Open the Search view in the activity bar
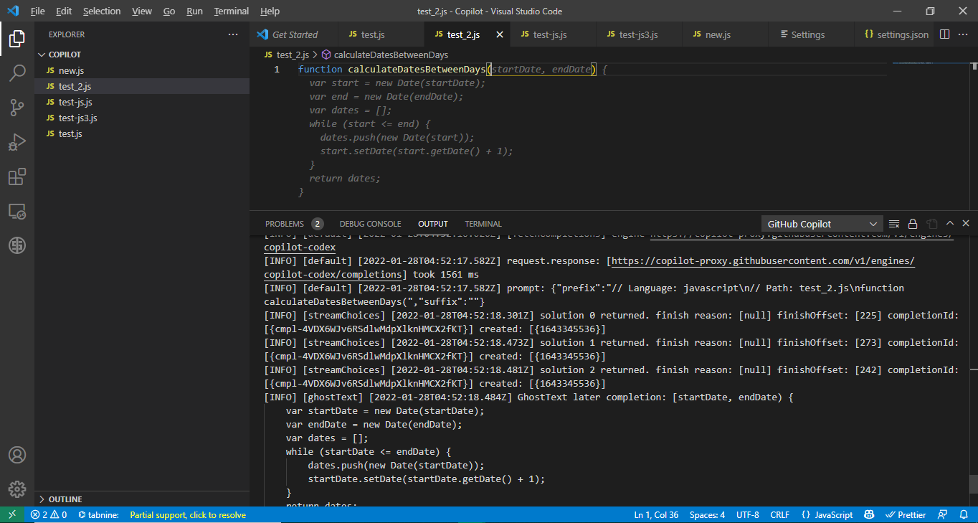 pos(17,73)
